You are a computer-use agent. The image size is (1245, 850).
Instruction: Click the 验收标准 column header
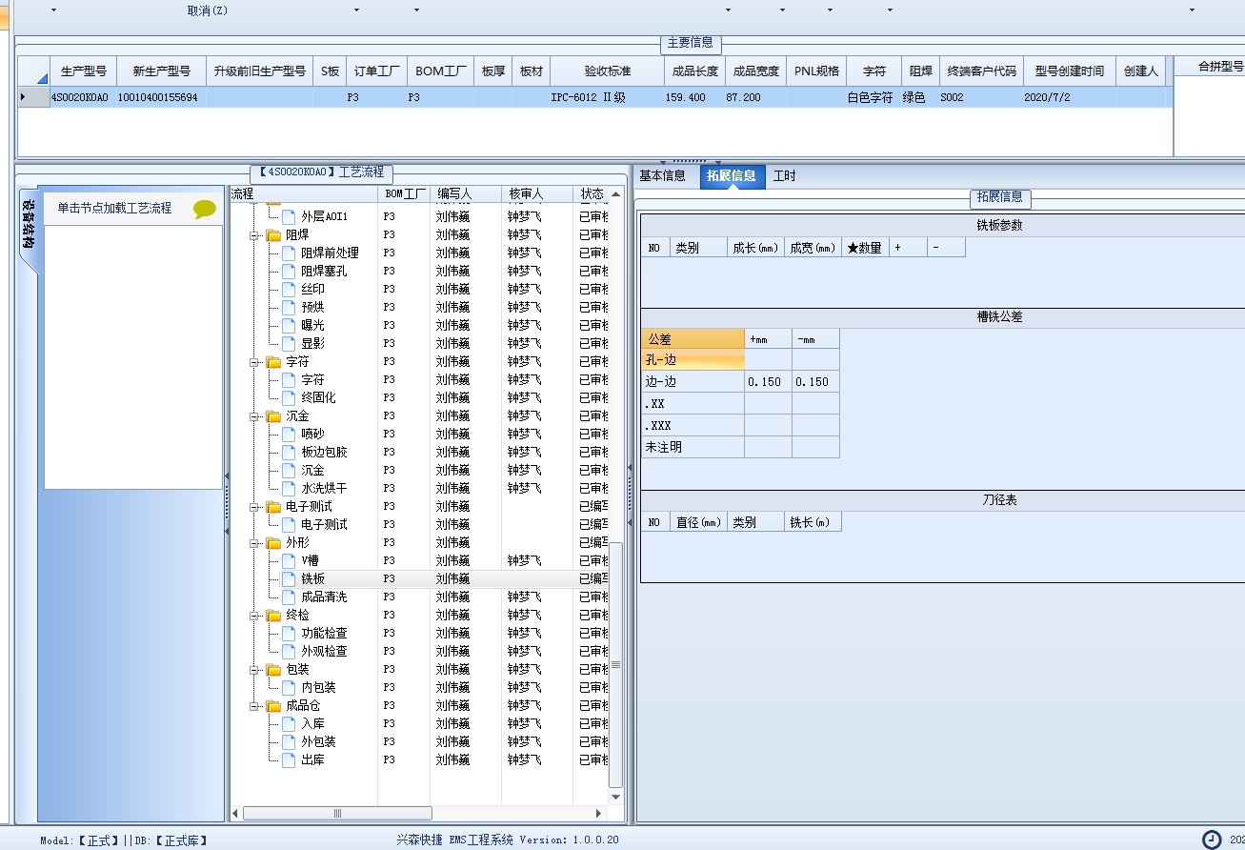coord(607,71)
